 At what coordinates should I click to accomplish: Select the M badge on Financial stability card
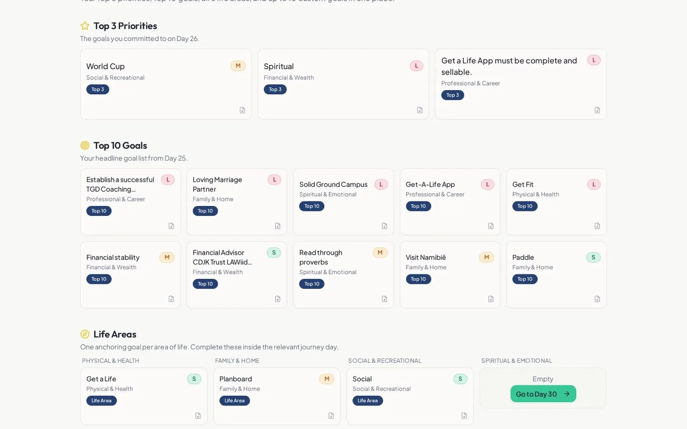click(x=167, y=257)
